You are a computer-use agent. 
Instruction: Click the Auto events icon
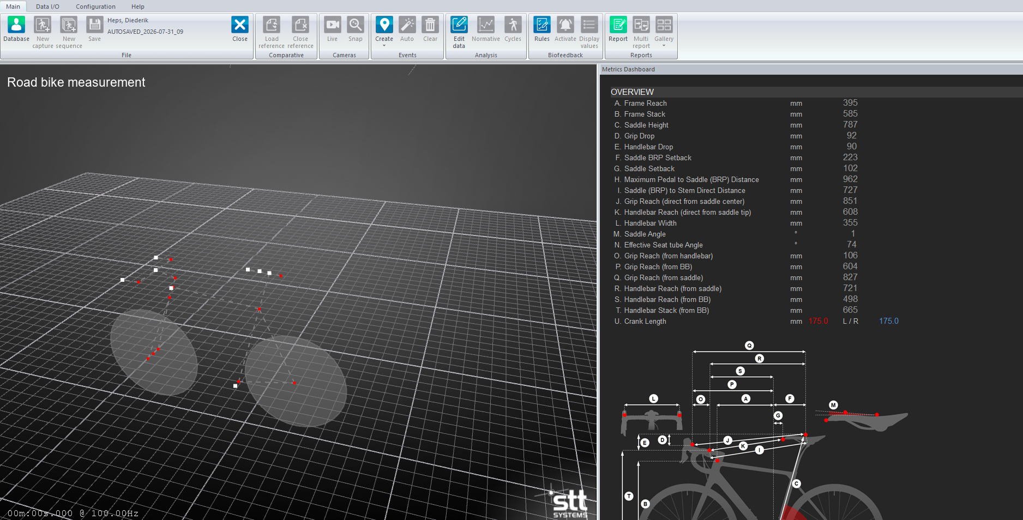tap(407, 29)
